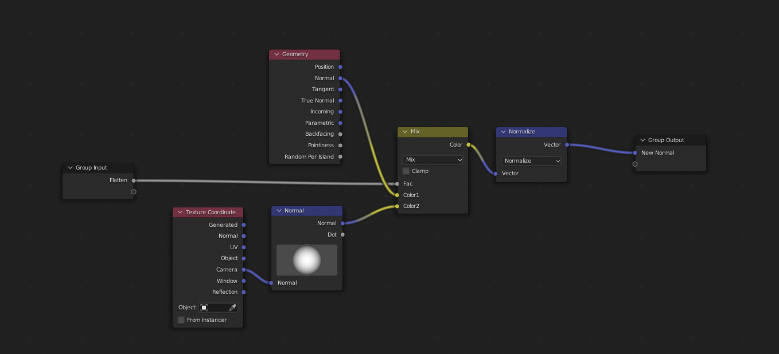Screen dimensions: 779x354
Task: Click the Tangent output socket on Geometry
Action: 340,89
